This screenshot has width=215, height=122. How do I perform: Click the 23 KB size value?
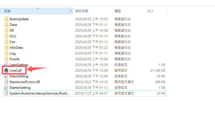161,76
